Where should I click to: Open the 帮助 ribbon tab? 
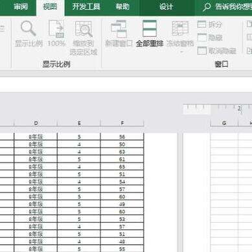pyautogui.click(x=122, y=6)
